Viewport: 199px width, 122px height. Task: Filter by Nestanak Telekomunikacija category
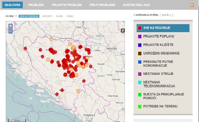(x=159, y=84)
